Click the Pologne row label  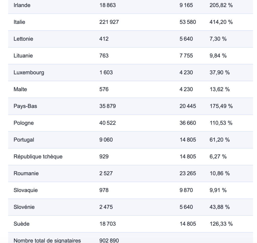pyautogui.click(x=24, y=123)
